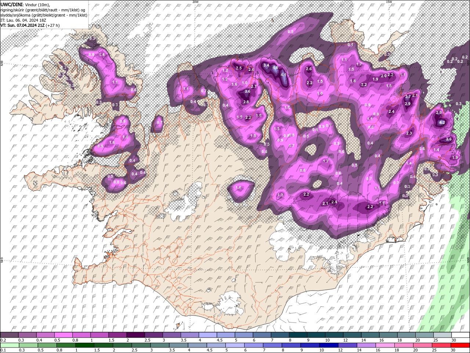The height and width of the screenshot is (353, 470).
Task: Select the 2.3 precipitation value
Action: pyautogui.click(x=409, y=133)
